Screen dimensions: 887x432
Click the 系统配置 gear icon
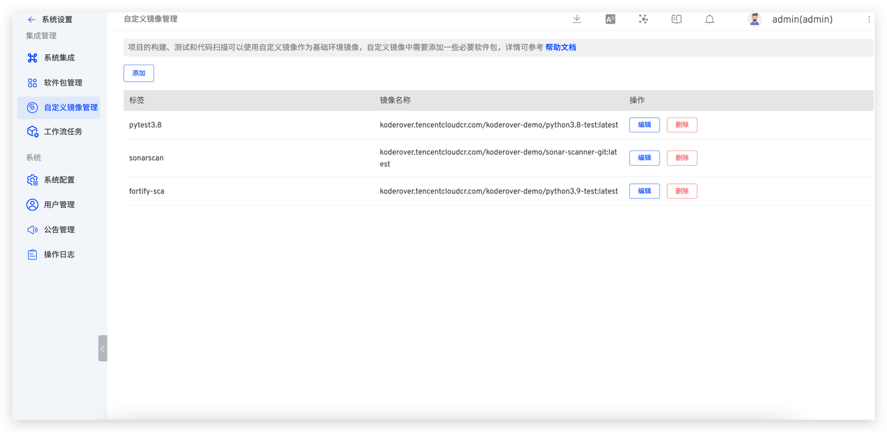[33, 180]
